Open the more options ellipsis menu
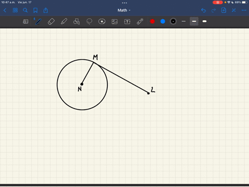This screenshot has width=249, height=187. [x=244, y=10]
